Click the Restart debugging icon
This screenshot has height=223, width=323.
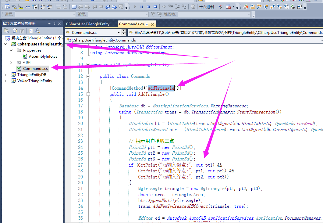point(155,7)
